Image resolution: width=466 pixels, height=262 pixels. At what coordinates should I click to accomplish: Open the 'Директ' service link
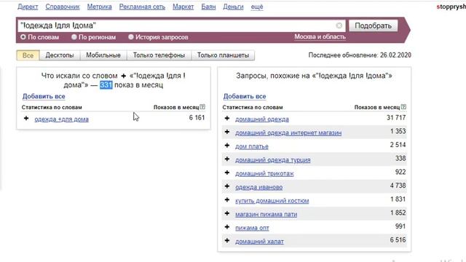pyautogui.click(x=28, y=7)
